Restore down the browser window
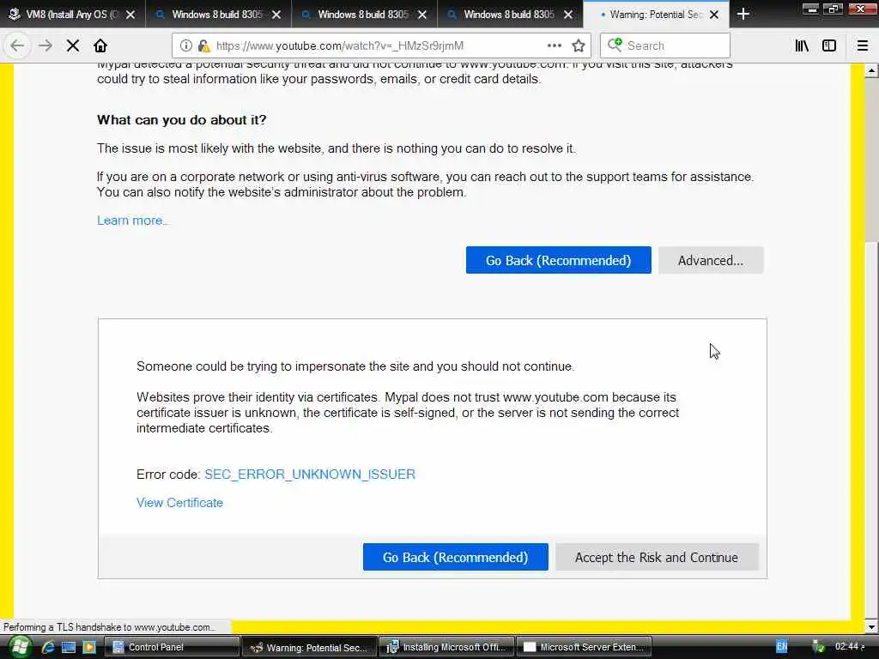Viewport: 879px width, 659px height. 833,9
